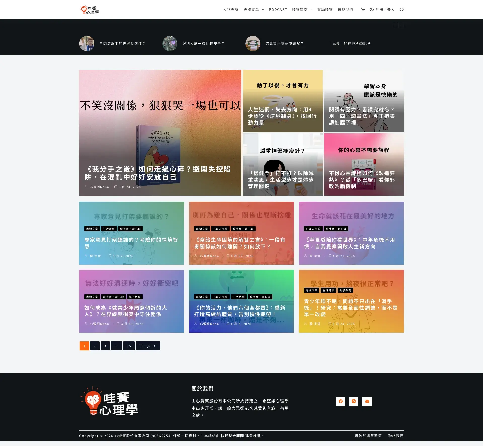This screenshot has width=483, height=446.
Task: Open the Facebook social icon
Action: [x=341, y=401]
